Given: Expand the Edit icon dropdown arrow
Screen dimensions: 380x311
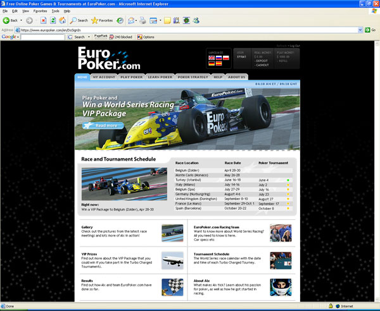Looking at the screenshot, I should [160, 21].
